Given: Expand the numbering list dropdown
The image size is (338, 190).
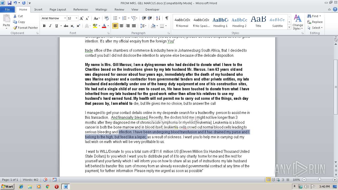Looking at the screenshot, I should tap(129, 18).
